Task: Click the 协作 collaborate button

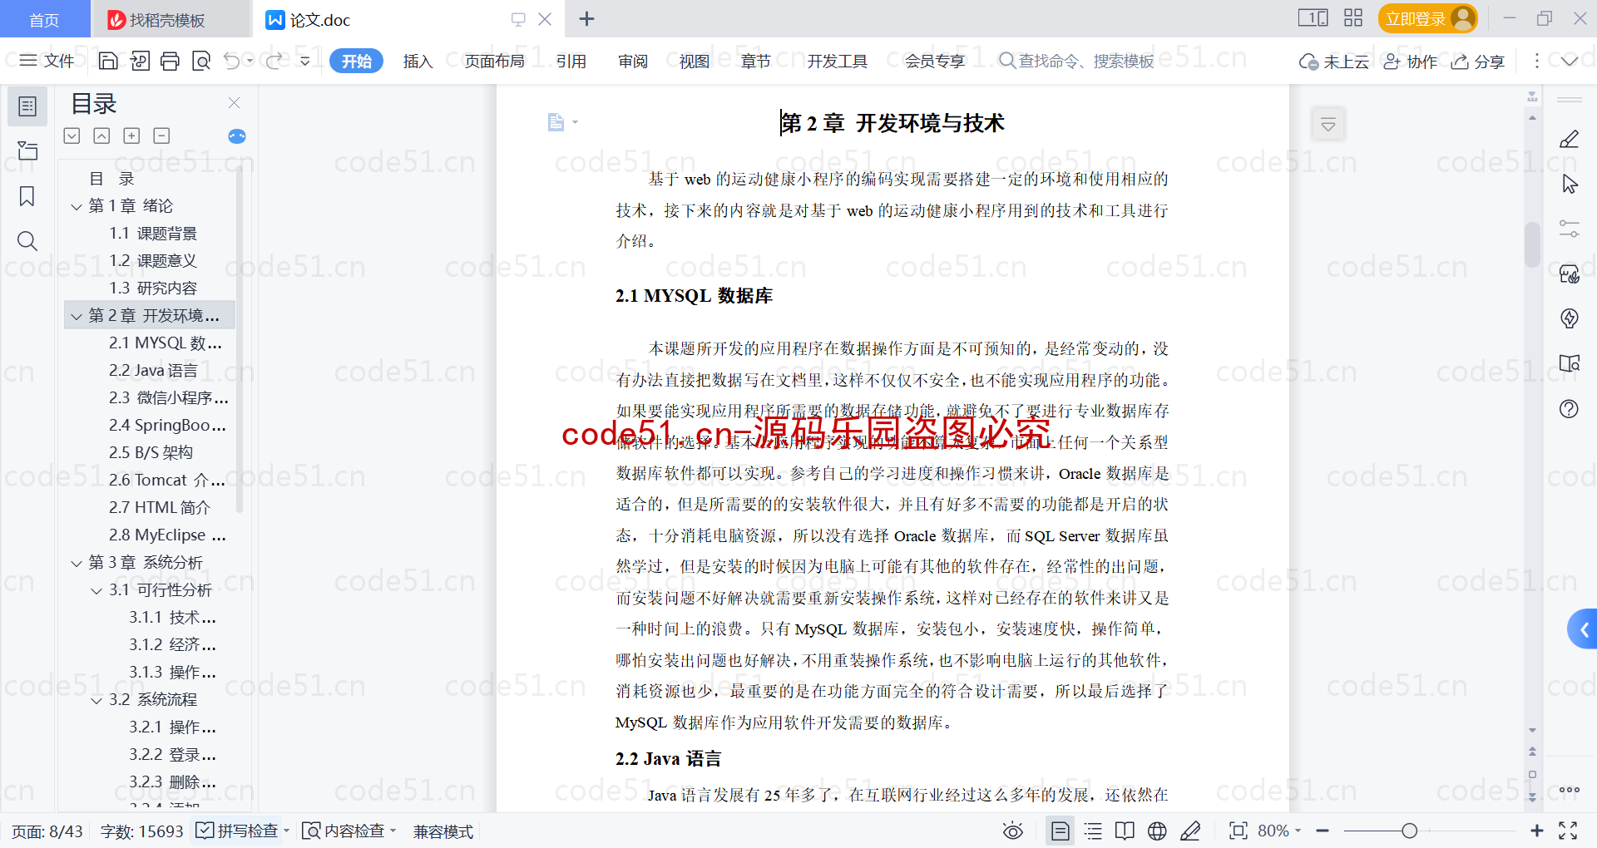Action: pos(1410,61)
